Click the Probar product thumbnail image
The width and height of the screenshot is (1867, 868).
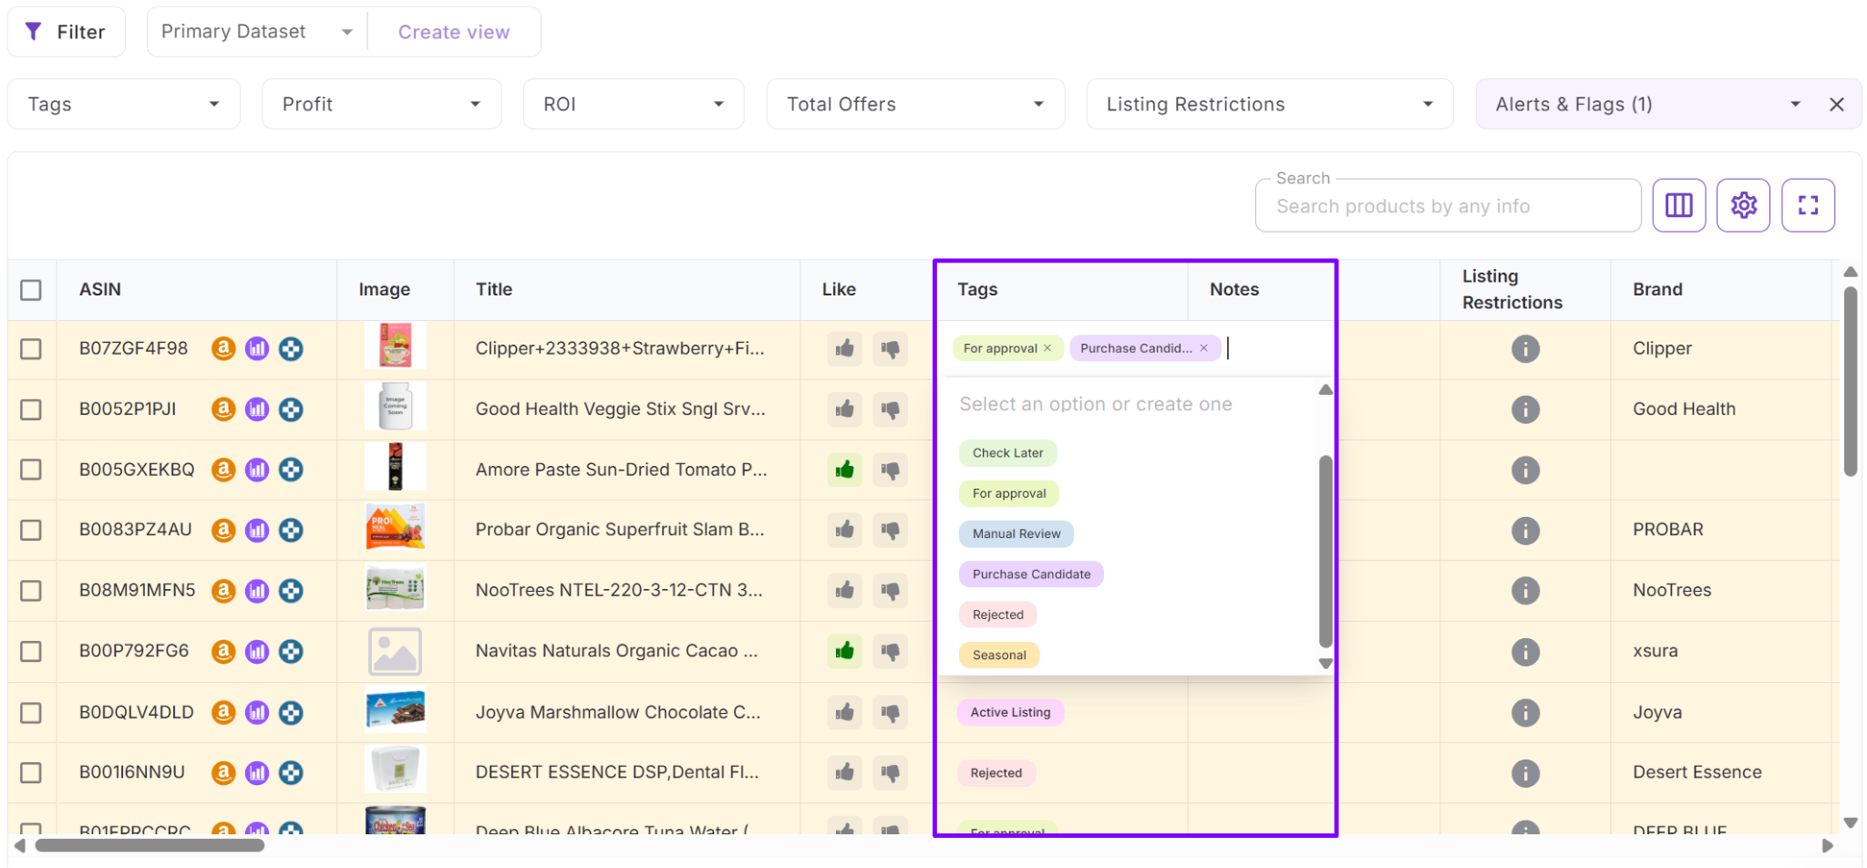(x=396, y=528)
